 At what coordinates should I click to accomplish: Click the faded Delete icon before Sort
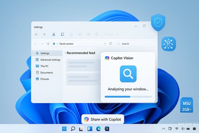click(x=97, y=34)
